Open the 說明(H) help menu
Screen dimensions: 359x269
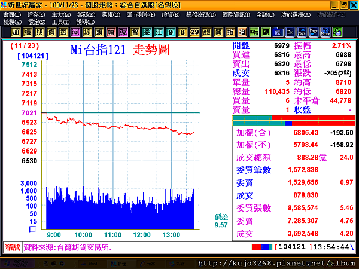click(x=85, y=22)
